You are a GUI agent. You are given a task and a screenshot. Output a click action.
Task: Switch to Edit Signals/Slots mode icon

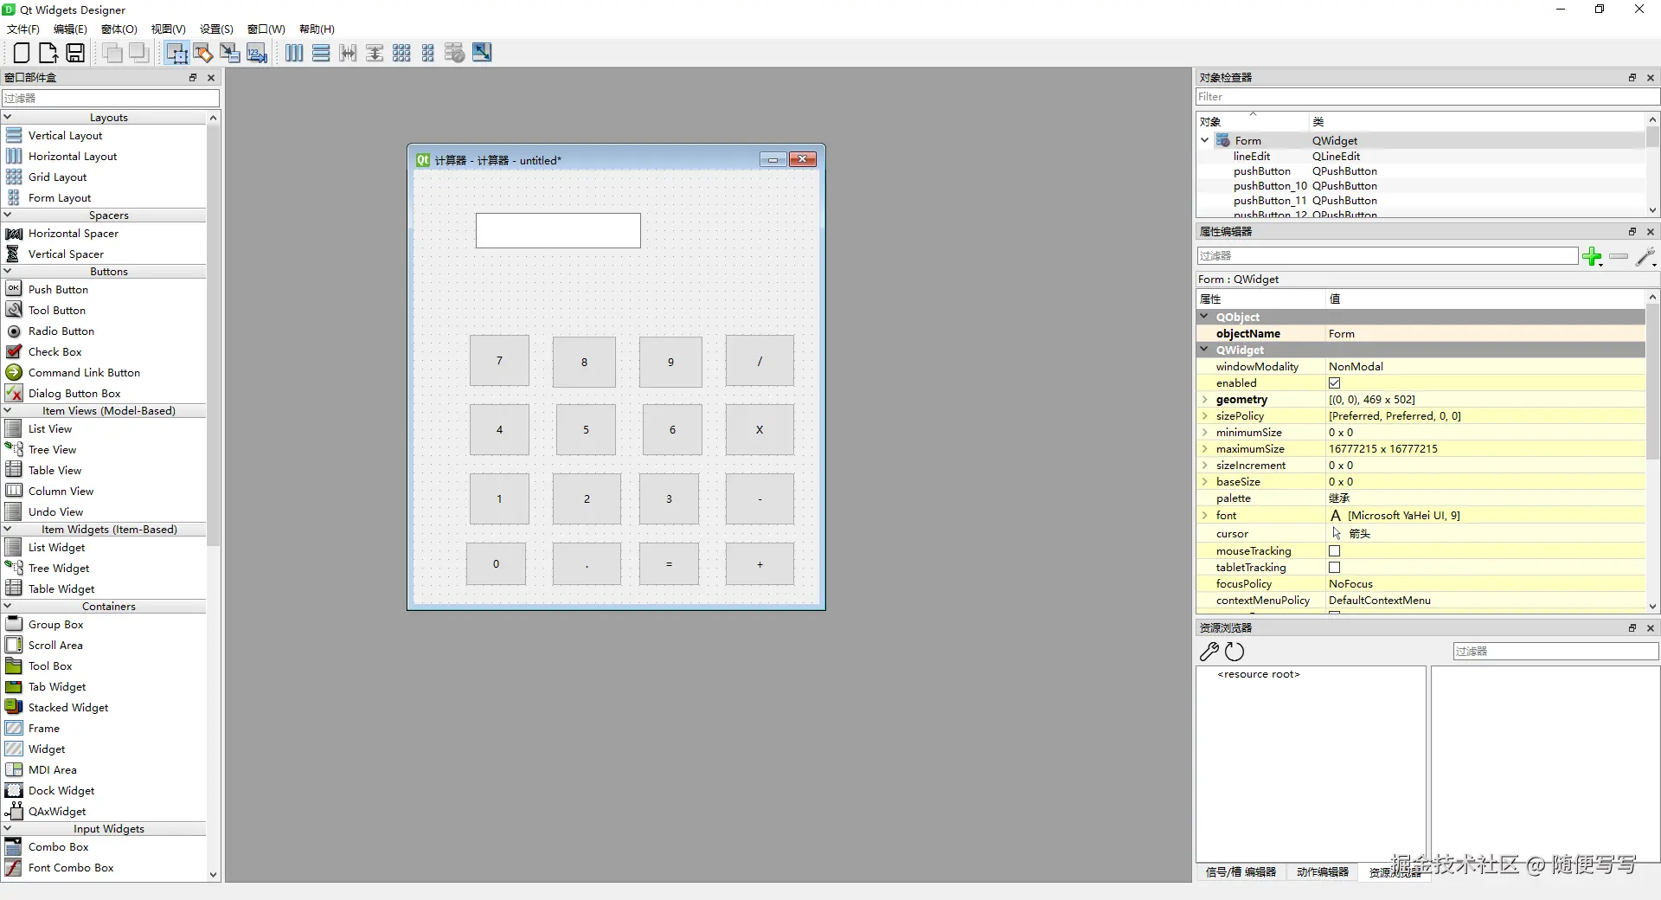(x=203, y=53)
